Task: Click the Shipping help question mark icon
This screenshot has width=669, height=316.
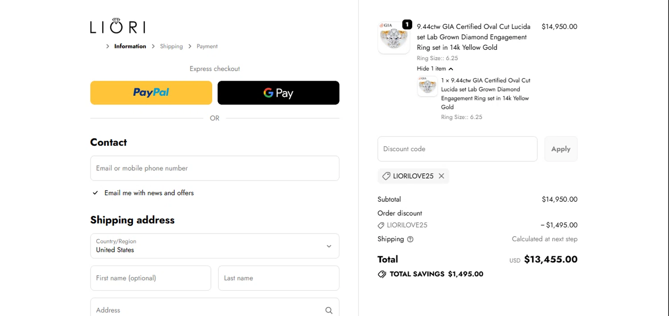Action: pyautogui.click(x=410, y=239)
